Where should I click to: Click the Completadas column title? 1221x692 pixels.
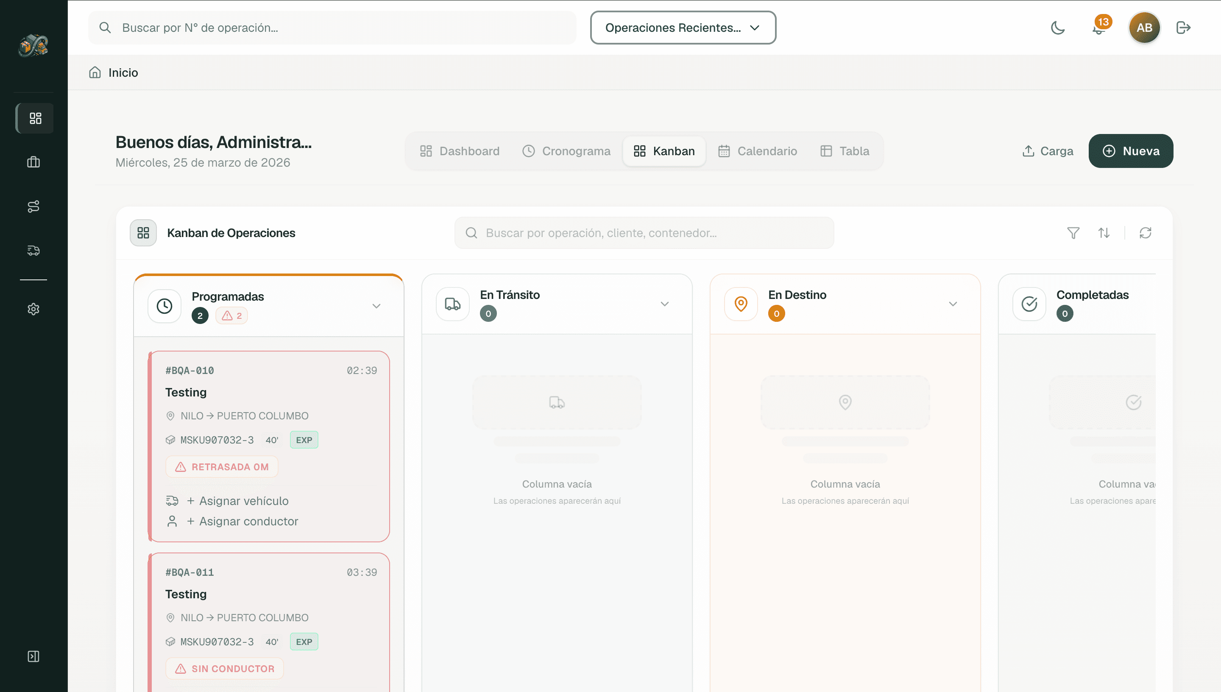coord(1092,295)
